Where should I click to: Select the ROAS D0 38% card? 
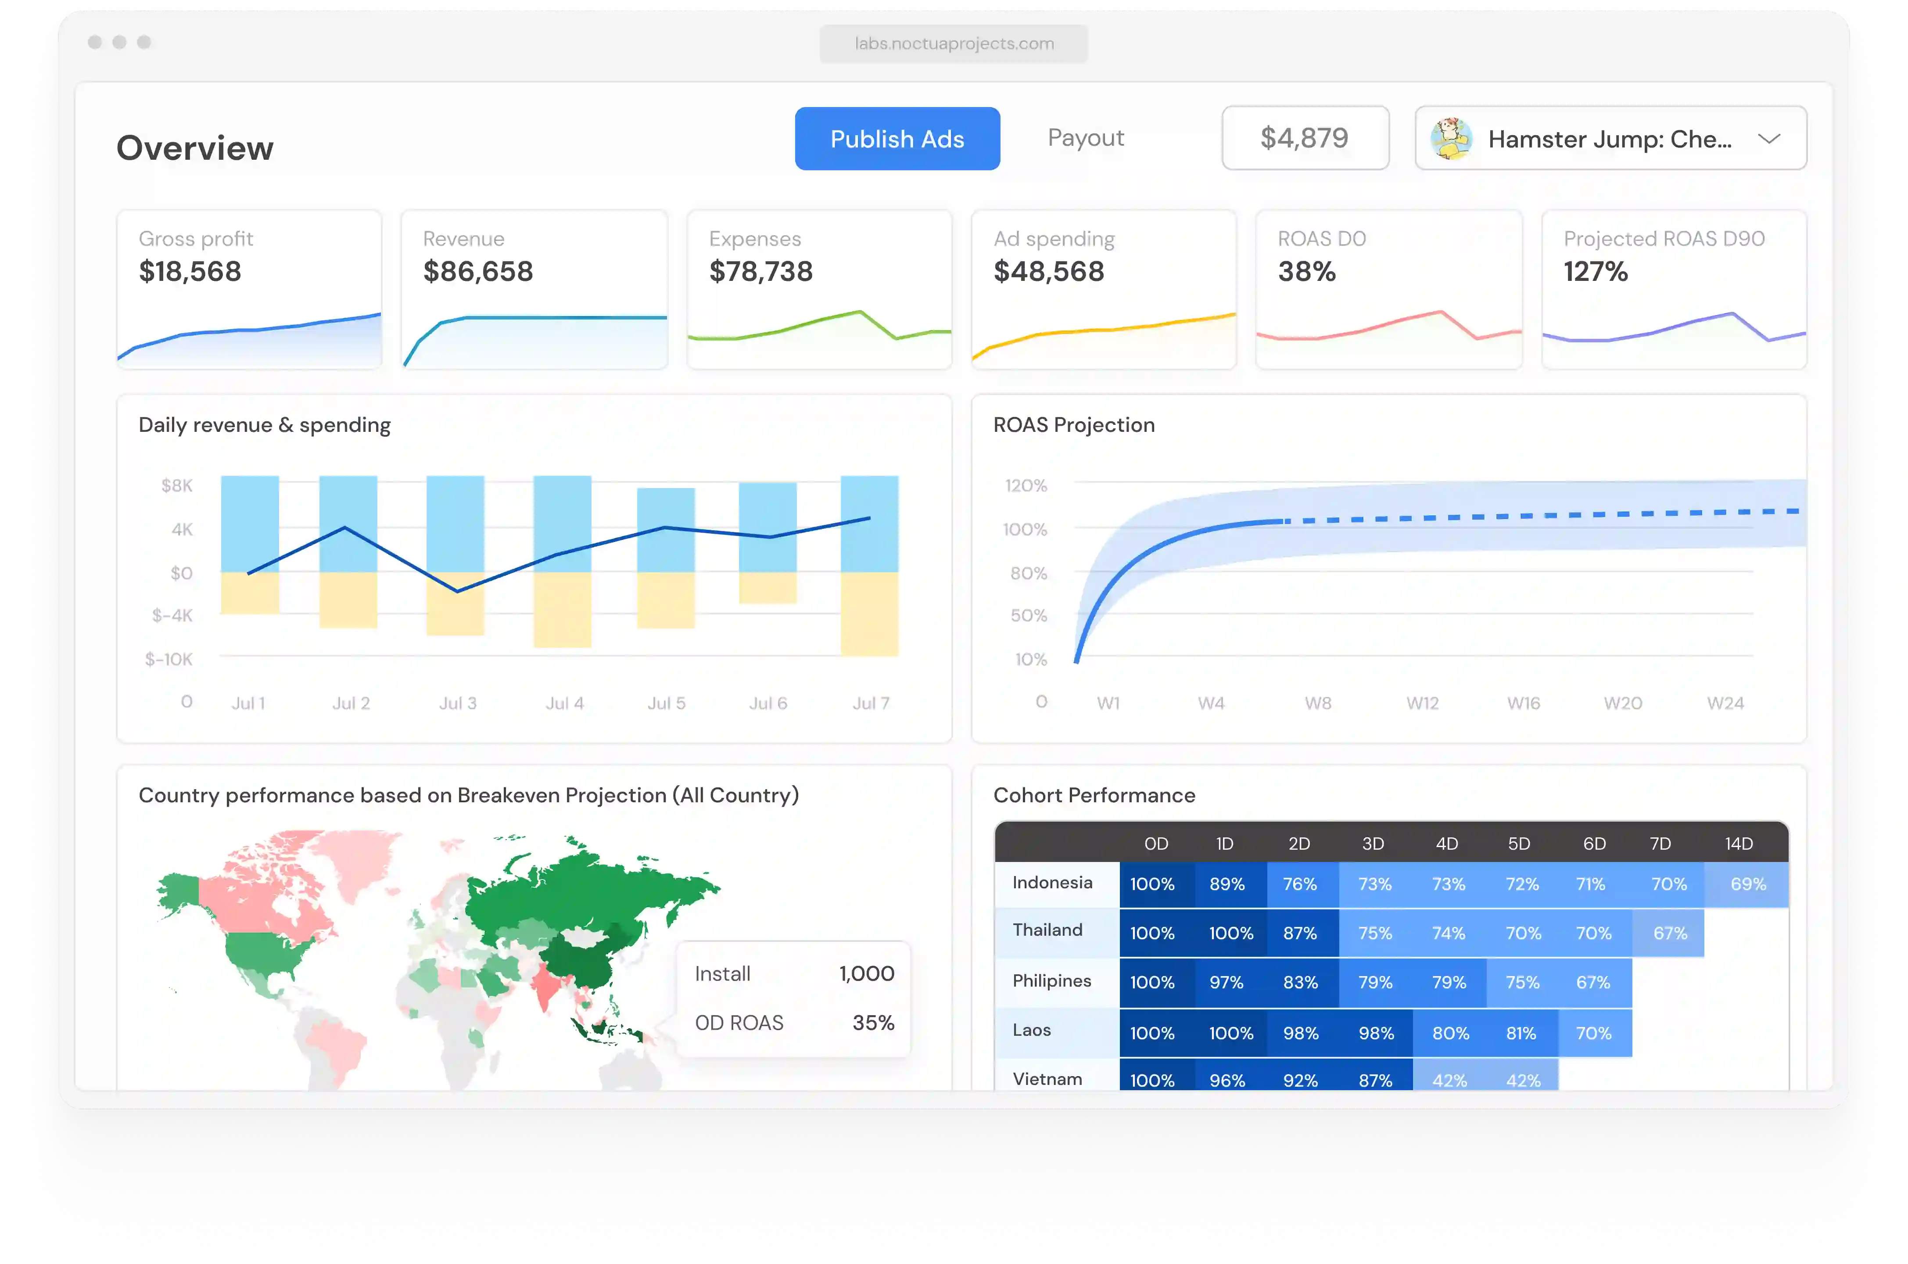(x=1388, y=289)
